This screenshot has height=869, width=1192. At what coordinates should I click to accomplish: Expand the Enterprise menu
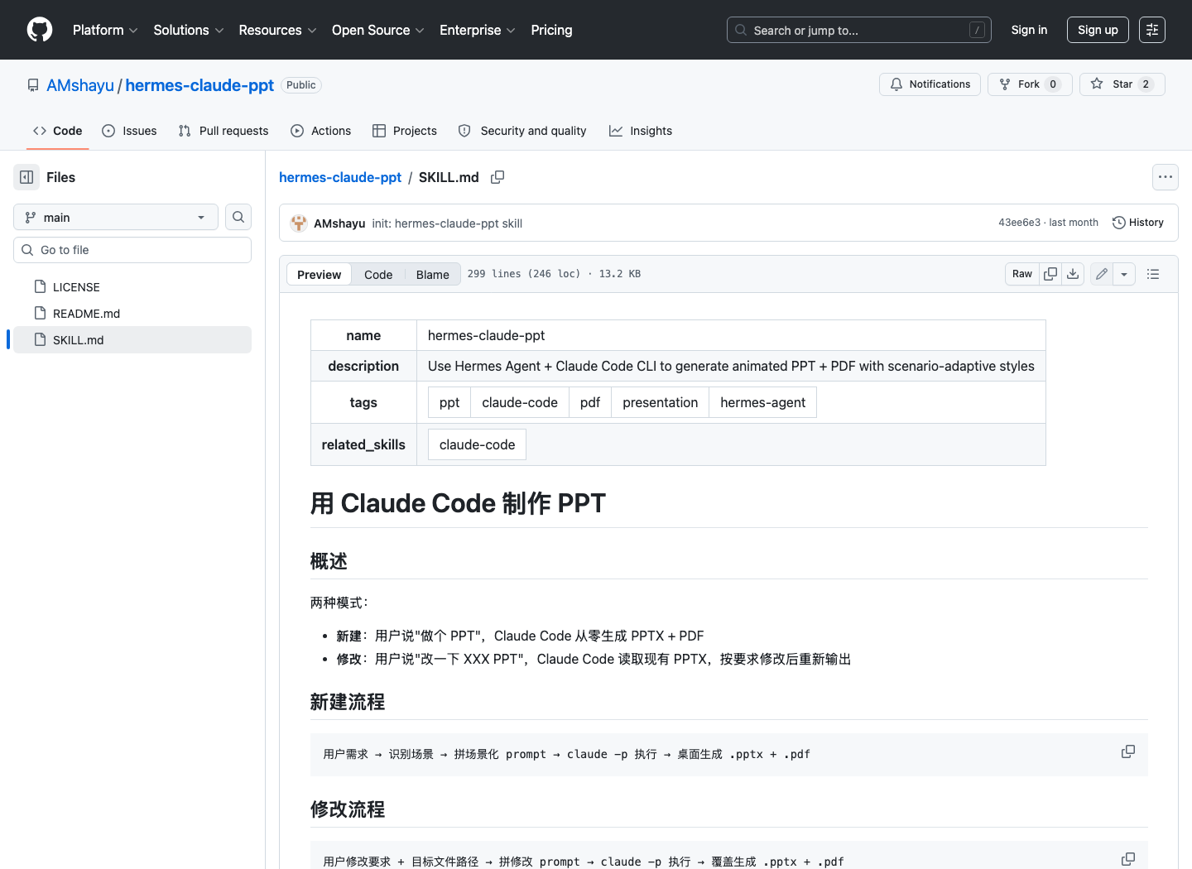click(x=478, y=30)
